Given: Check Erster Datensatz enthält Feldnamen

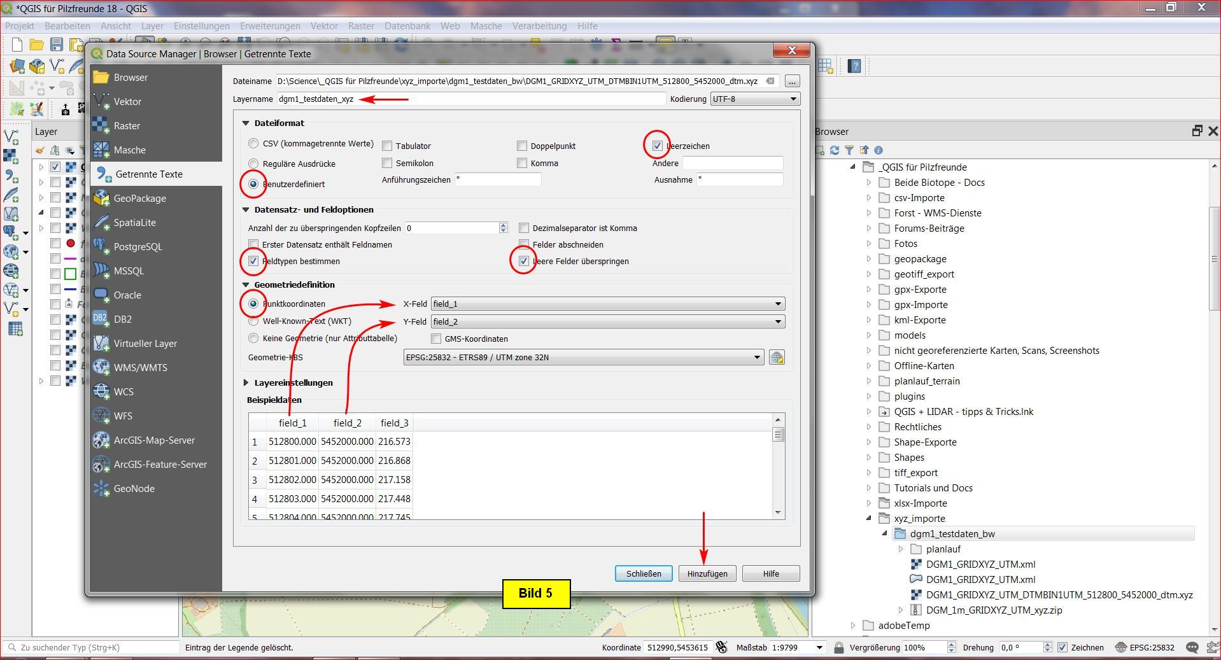Looking at the screenshot, I should tap(254, 245).
